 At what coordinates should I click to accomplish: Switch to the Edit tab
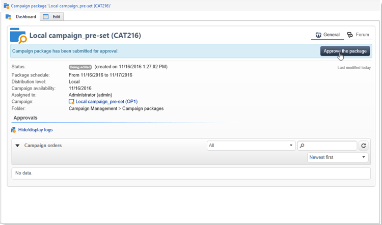[52, 17]
